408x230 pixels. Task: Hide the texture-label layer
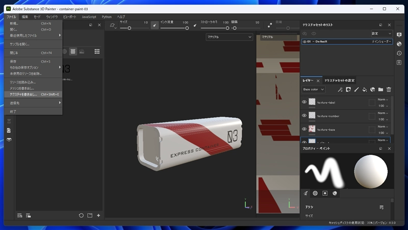(304, 102)
